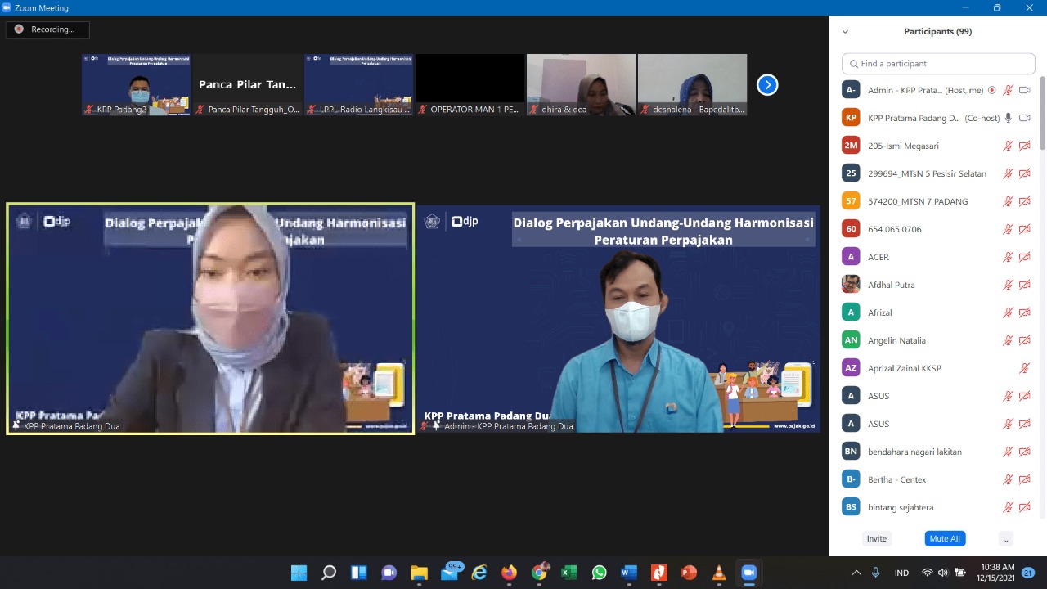The image size is (1047, 589).
Task: Expand the system tray hidden icons arrow
Action: coord(856,573)
